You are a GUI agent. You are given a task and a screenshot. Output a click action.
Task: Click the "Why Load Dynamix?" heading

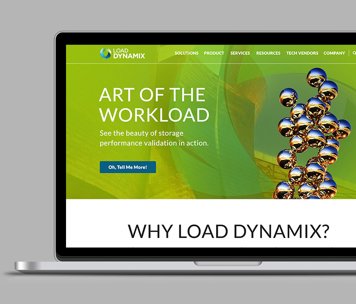228,231
